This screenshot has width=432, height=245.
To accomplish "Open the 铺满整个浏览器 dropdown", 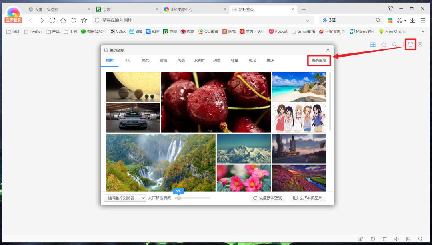I will pyautogui.click(x=125, y=198).
